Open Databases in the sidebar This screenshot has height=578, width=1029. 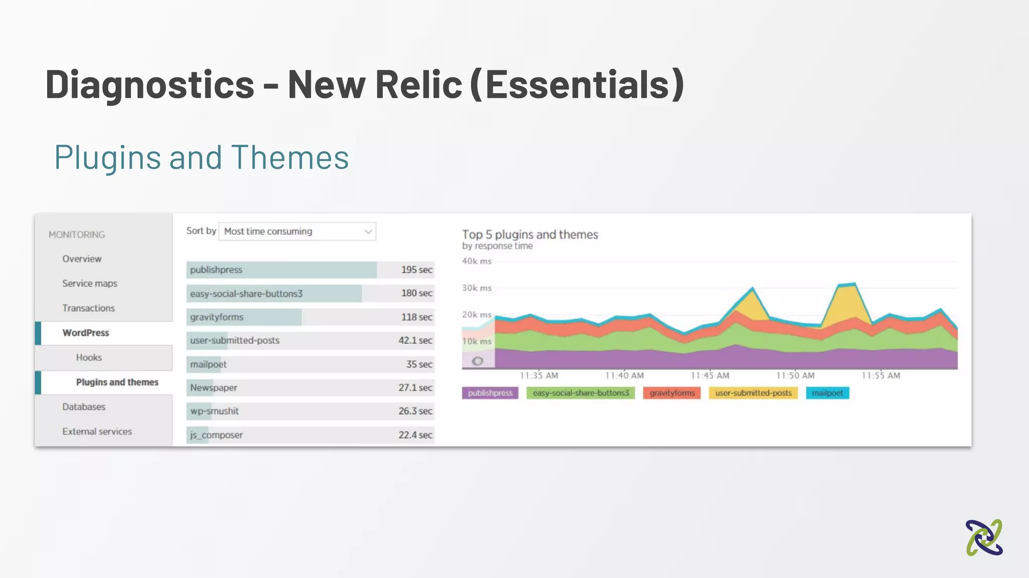coord(84,407)
